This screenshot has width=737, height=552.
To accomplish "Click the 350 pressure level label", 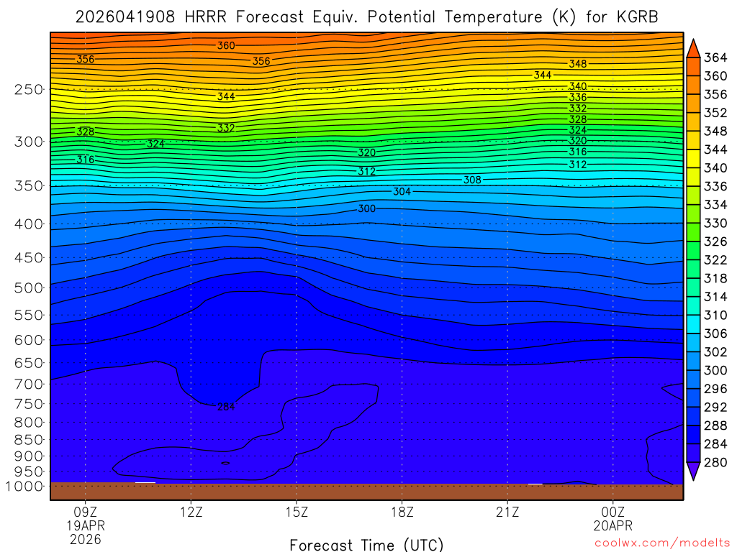I will click(29, 186).
